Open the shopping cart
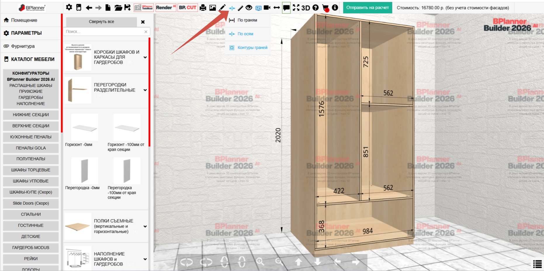 tap(325, 8)
